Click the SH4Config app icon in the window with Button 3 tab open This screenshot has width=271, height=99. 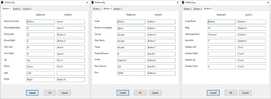click(183, 2)
